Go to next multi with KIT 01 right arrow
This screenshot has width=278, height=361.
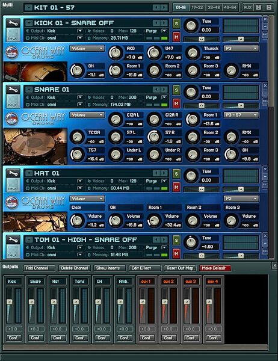click(x=164, y=8)
